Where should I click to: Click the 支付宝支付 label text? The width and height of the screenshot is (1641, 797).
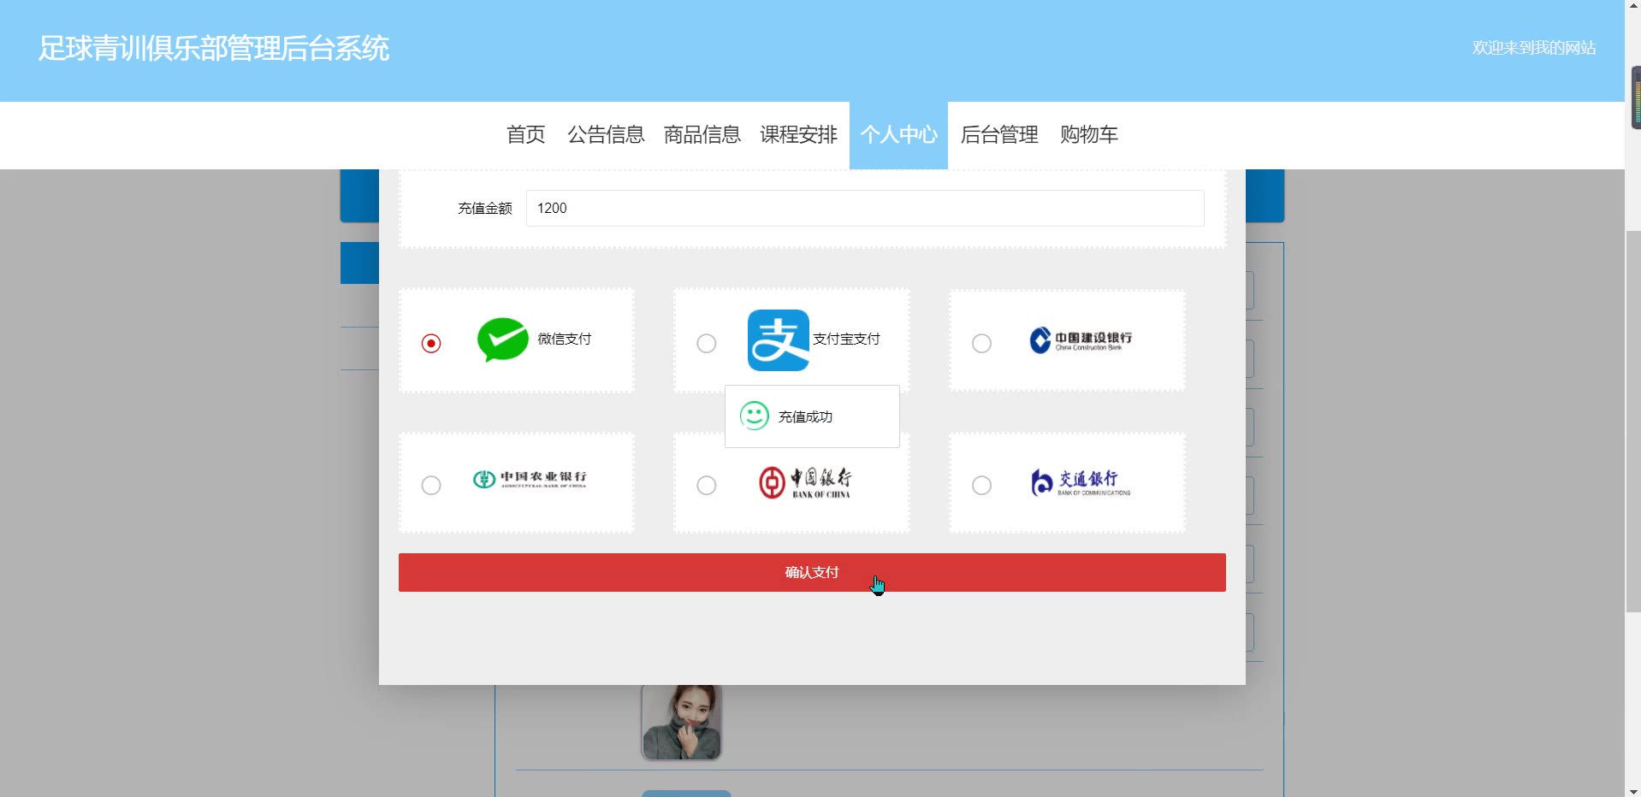(x=846, y=339)
